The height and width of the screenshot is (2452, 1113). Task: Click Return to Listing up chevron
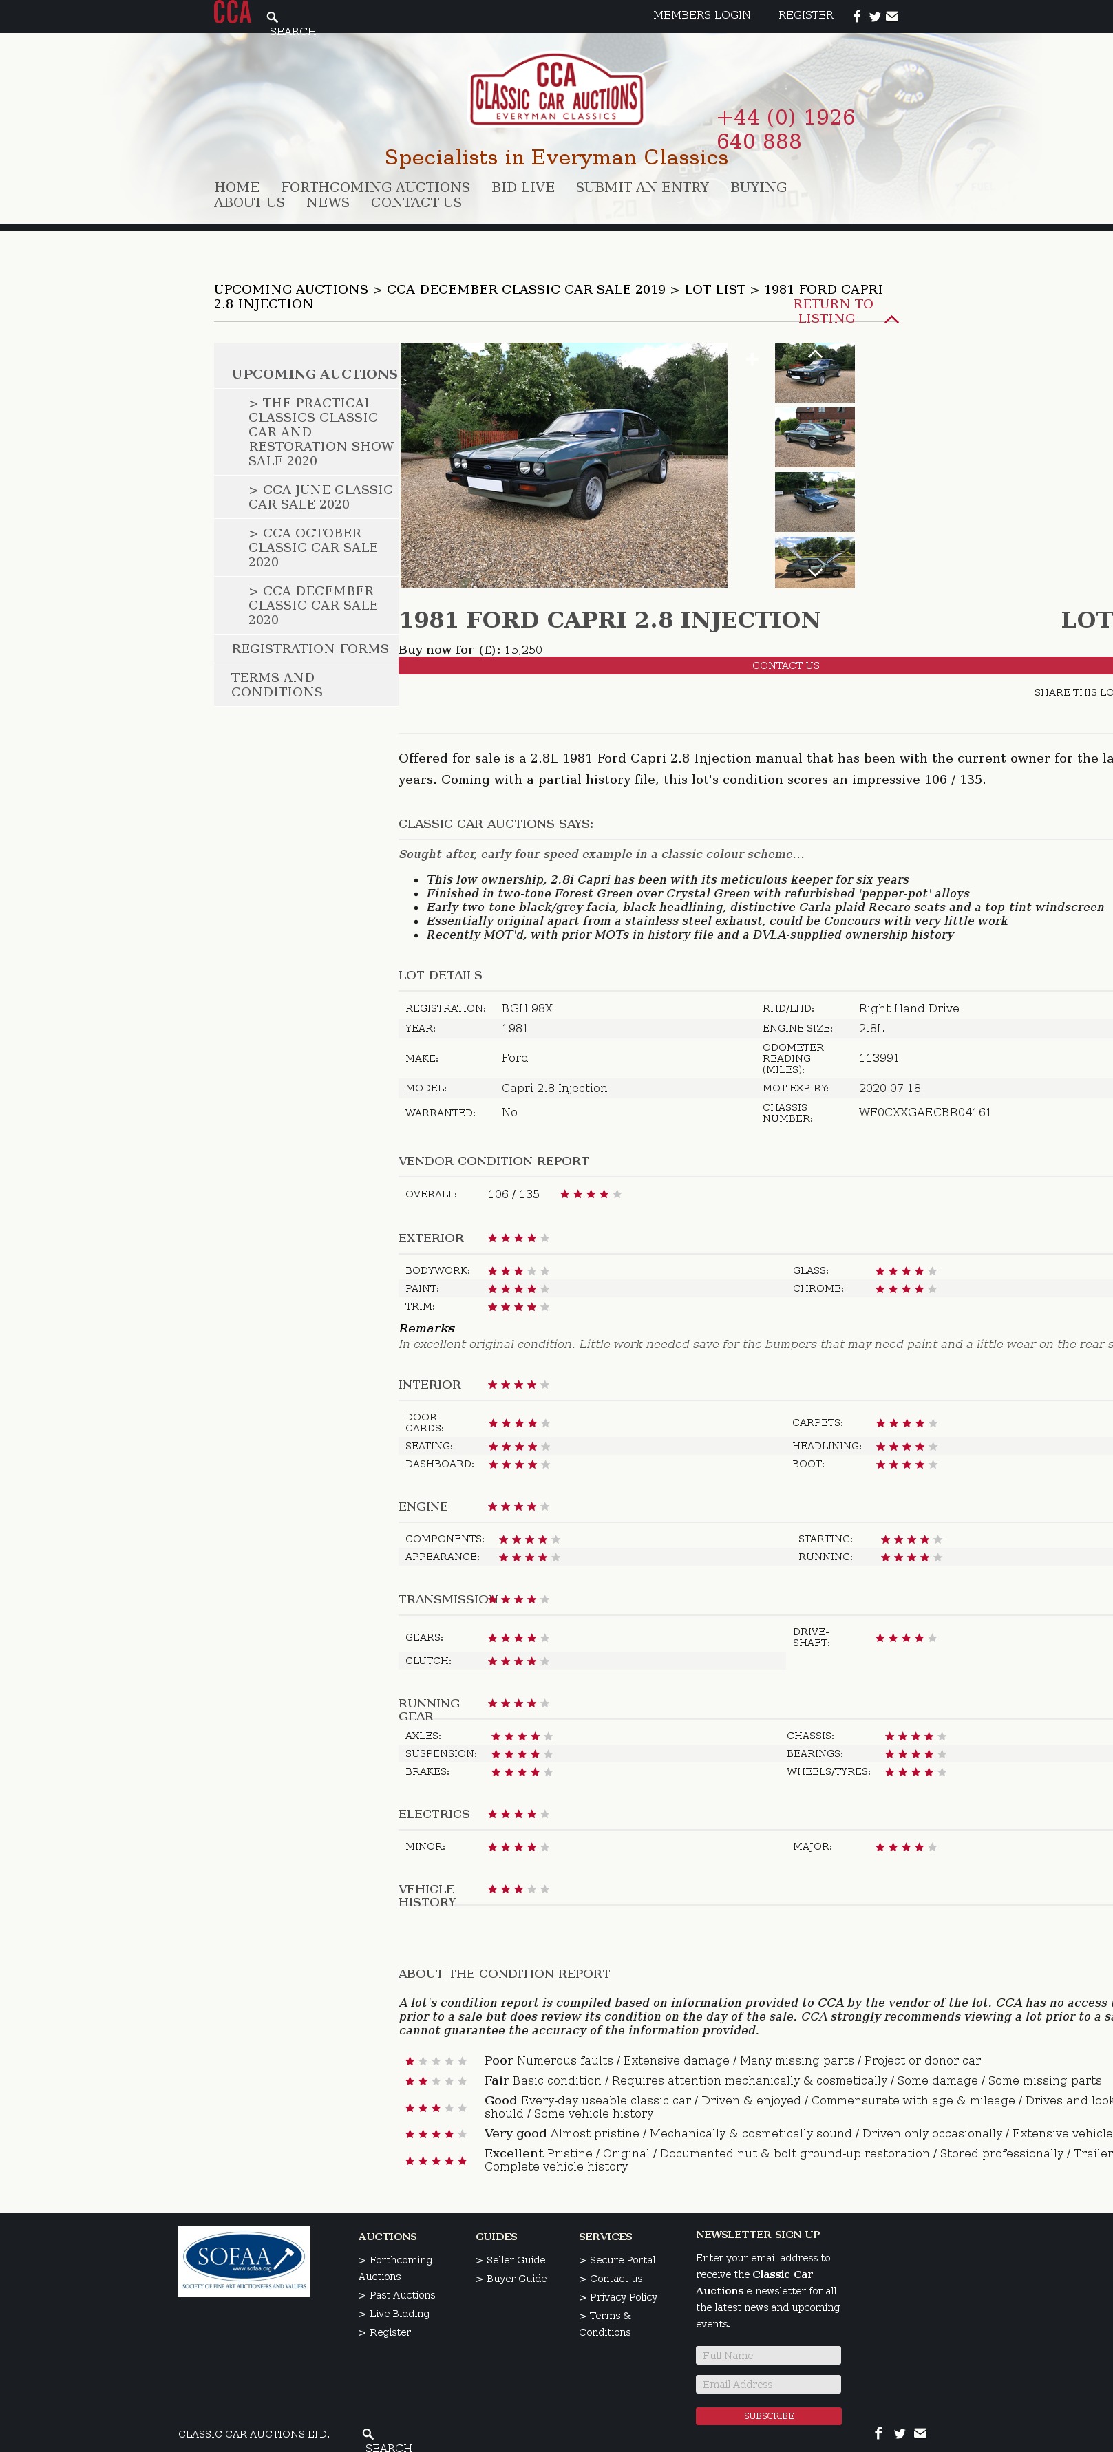(891, 320)
